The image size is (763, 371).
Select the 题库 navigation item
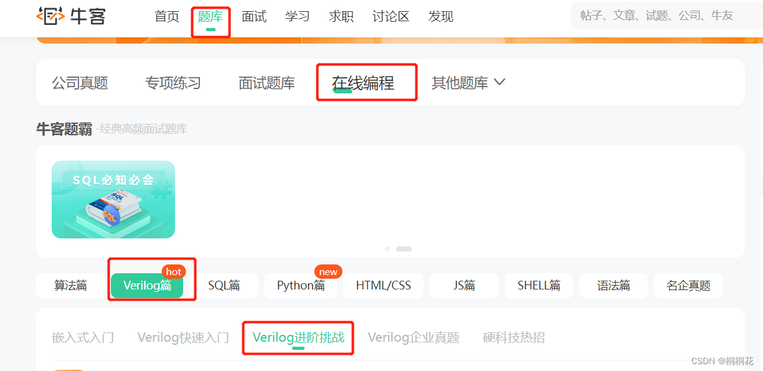point(211,17)
